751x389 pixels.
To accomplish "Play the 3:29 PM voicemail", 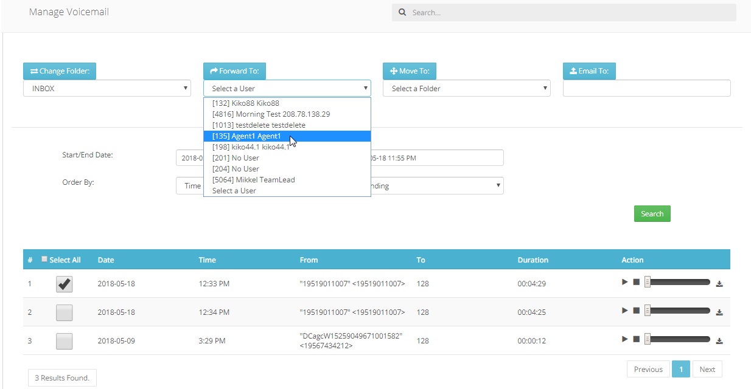I will pyautogui.click(x=624, y=339).
